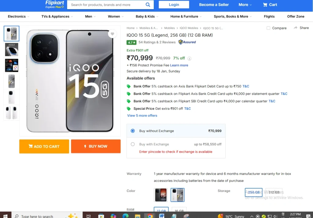Go to the Flights menu item
The image size is (313, 218).
269,17
